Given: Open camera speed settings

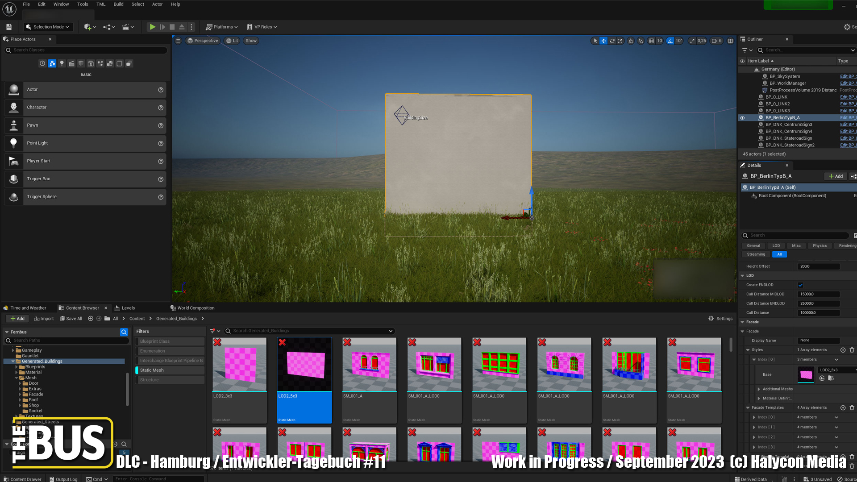Looking at the screenshot, I should [716, 41].
